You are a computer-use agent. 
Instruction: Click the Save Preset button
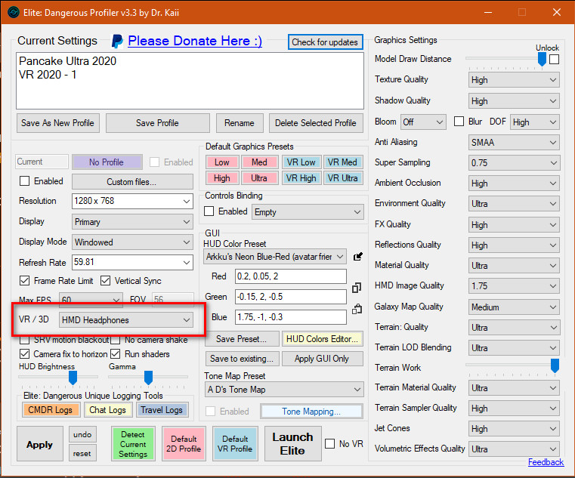[x=242, y=339]
